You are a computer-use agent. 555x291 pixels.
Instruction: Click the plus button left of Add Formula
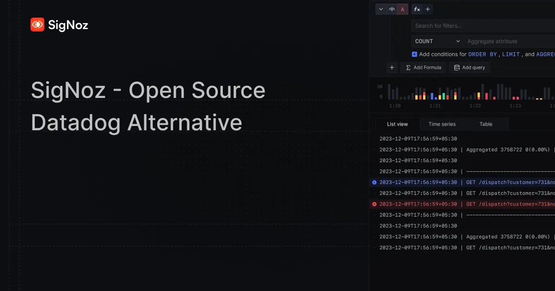392,67
